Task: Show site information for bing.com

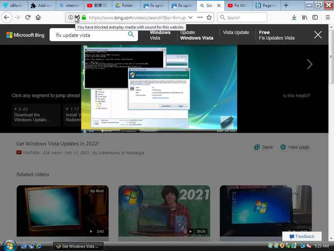Action: [x=70, y=18]
